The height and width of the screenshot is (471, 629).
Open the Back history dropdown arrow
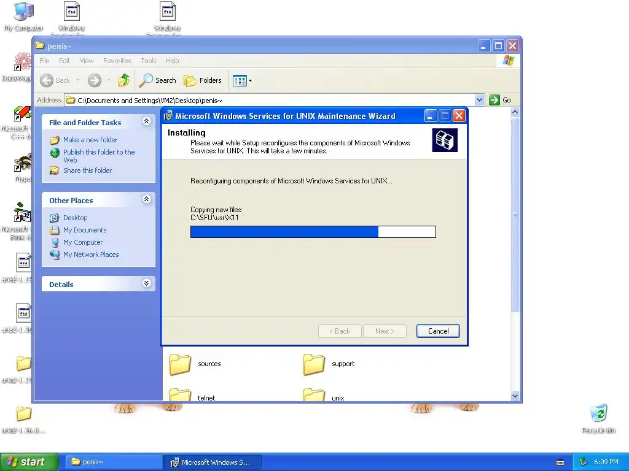coord(78,80)
